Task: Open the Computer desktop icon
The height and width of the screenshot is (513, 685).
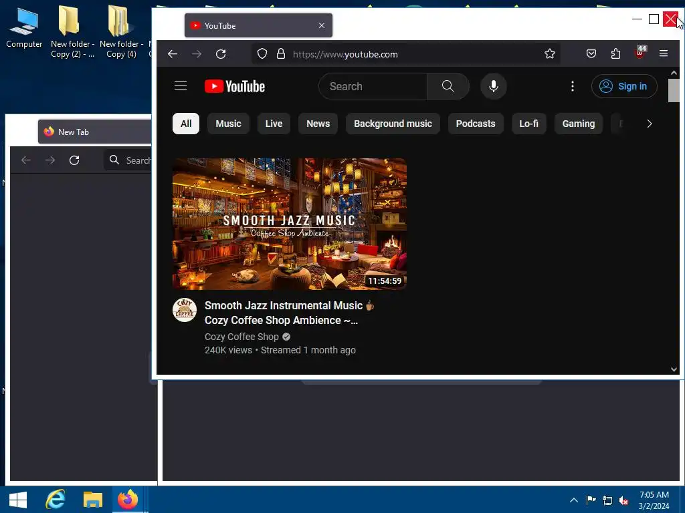Action: coord(24,28)
